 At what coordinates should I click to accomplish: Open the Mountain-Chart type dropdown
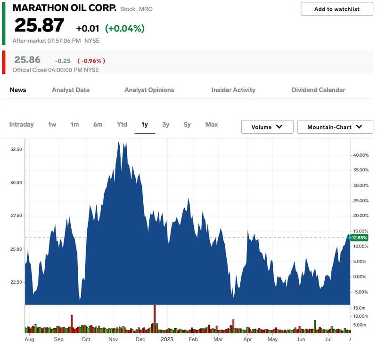(335, 127)
